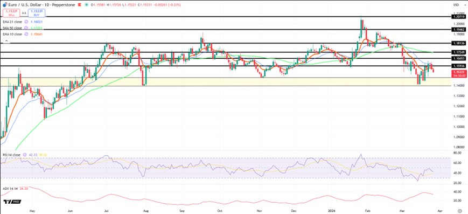
Task: Click the 1.17249 horizontal line price label
Action: (x=458, y=52)
